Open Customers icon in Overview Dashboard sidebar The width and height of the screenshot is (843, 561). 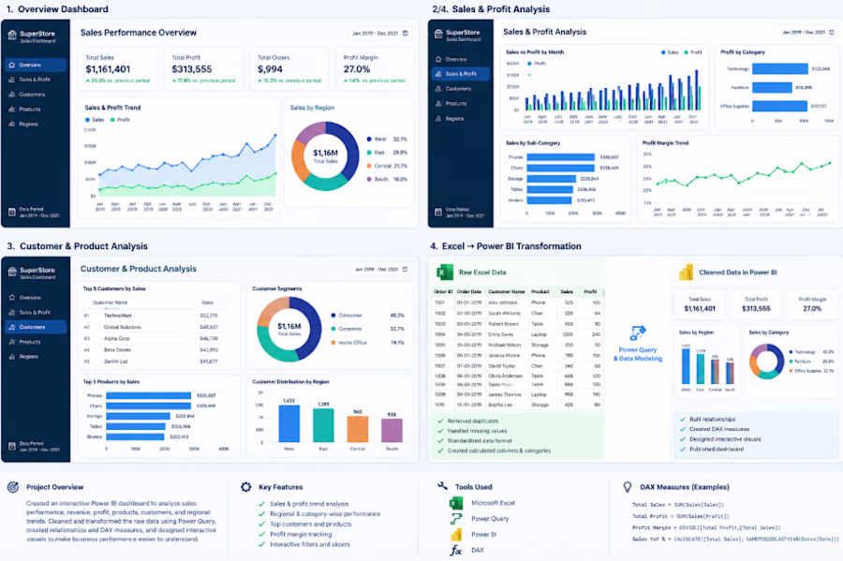[x=12, y=95]
